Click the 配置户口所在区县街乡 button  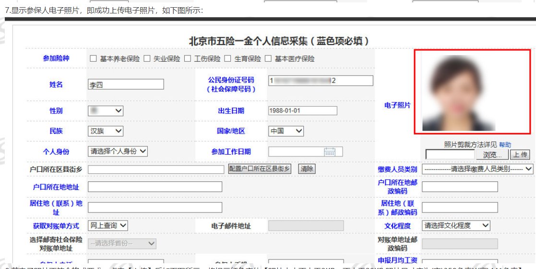click(260, 169)
